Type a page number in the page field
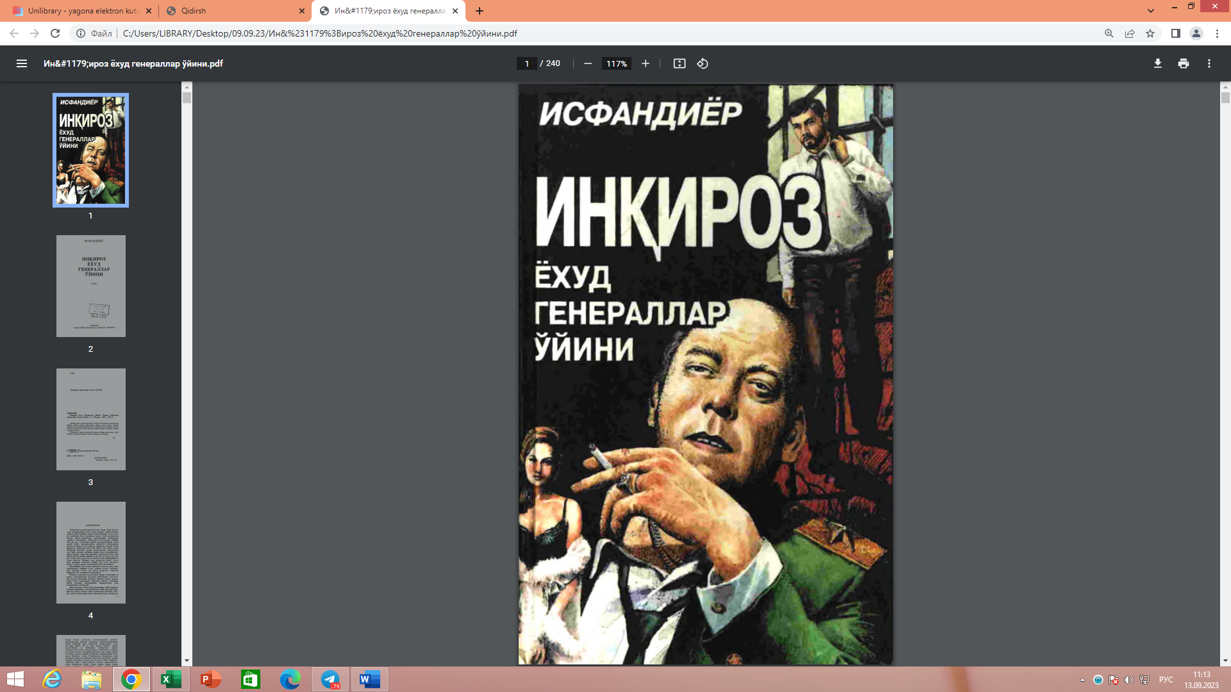Screen dimensions: 1231x692 (x=526, y=63)
